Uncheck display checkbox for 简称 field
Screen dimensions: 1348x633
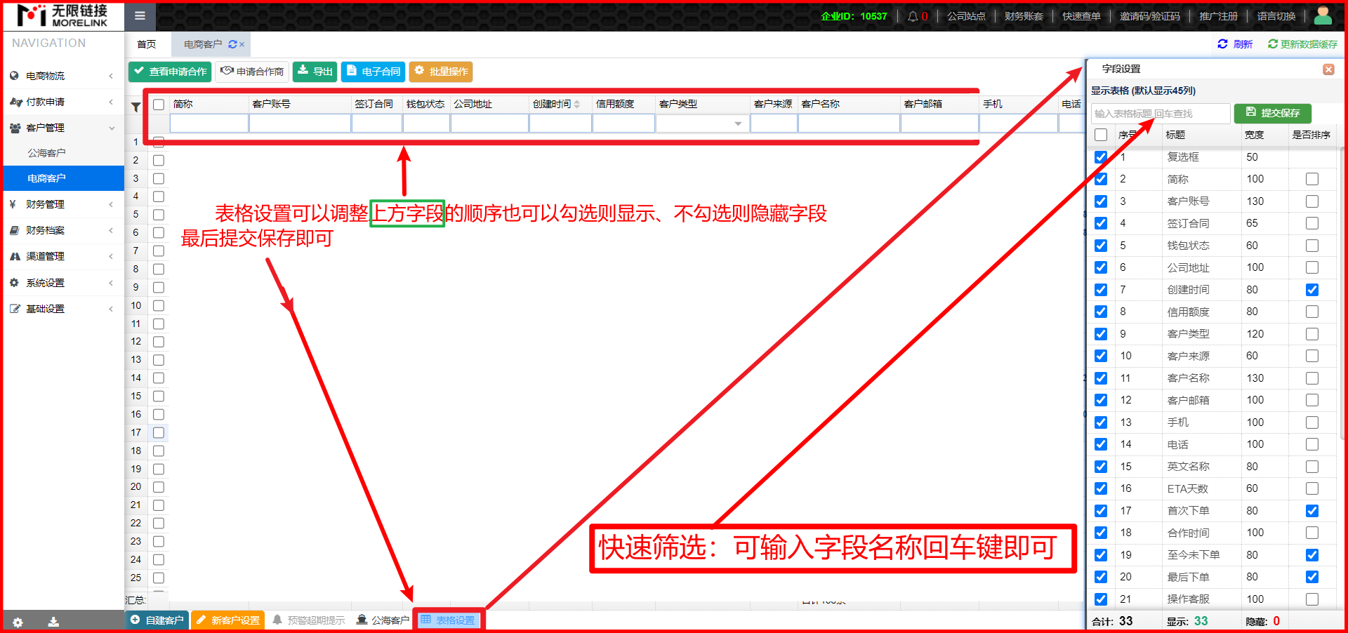(x=1101, y=179)
